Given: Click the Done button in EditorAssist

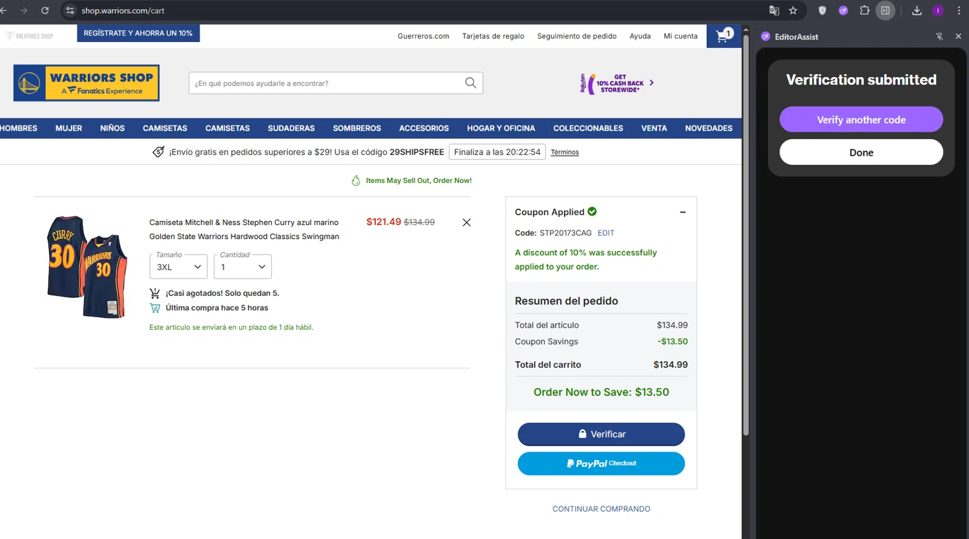Looking at the screenshot, I should coord(861,153).
